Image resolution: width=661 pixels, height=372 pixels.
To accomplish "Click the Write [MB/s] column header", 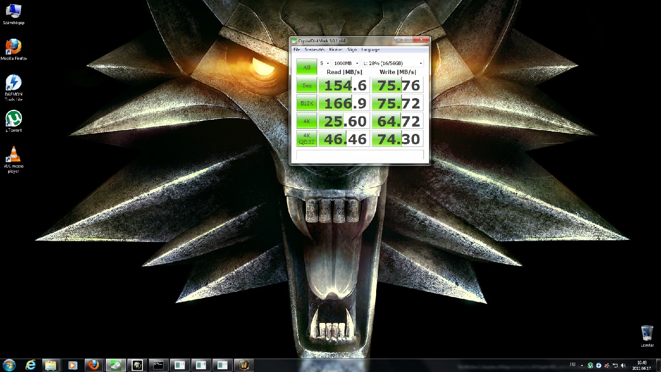I will 398,72.
